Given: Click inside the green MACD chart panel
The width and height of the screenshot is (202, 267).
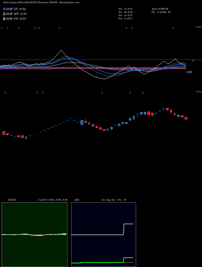Looking at the screenshot, I should (x=34, y=235).
